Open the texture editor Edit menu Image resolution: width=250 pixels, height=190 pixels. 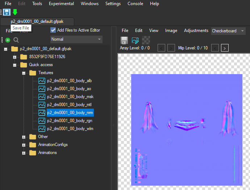[x=139, y=31]
